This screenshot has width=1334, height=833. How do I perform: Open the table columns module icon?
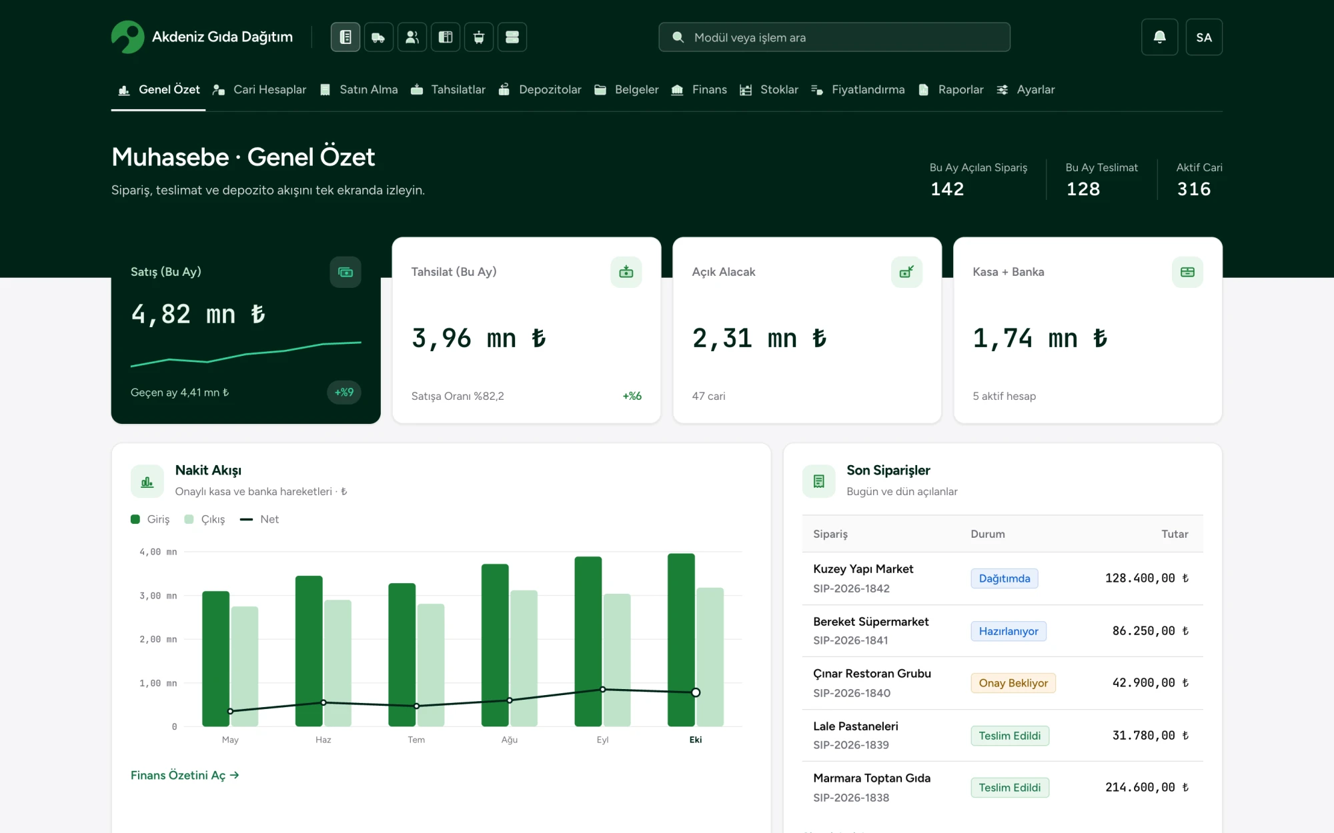(446, 37)
